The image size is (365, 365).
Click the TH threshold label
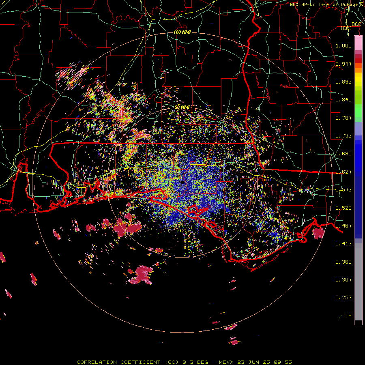pos(348,316)
